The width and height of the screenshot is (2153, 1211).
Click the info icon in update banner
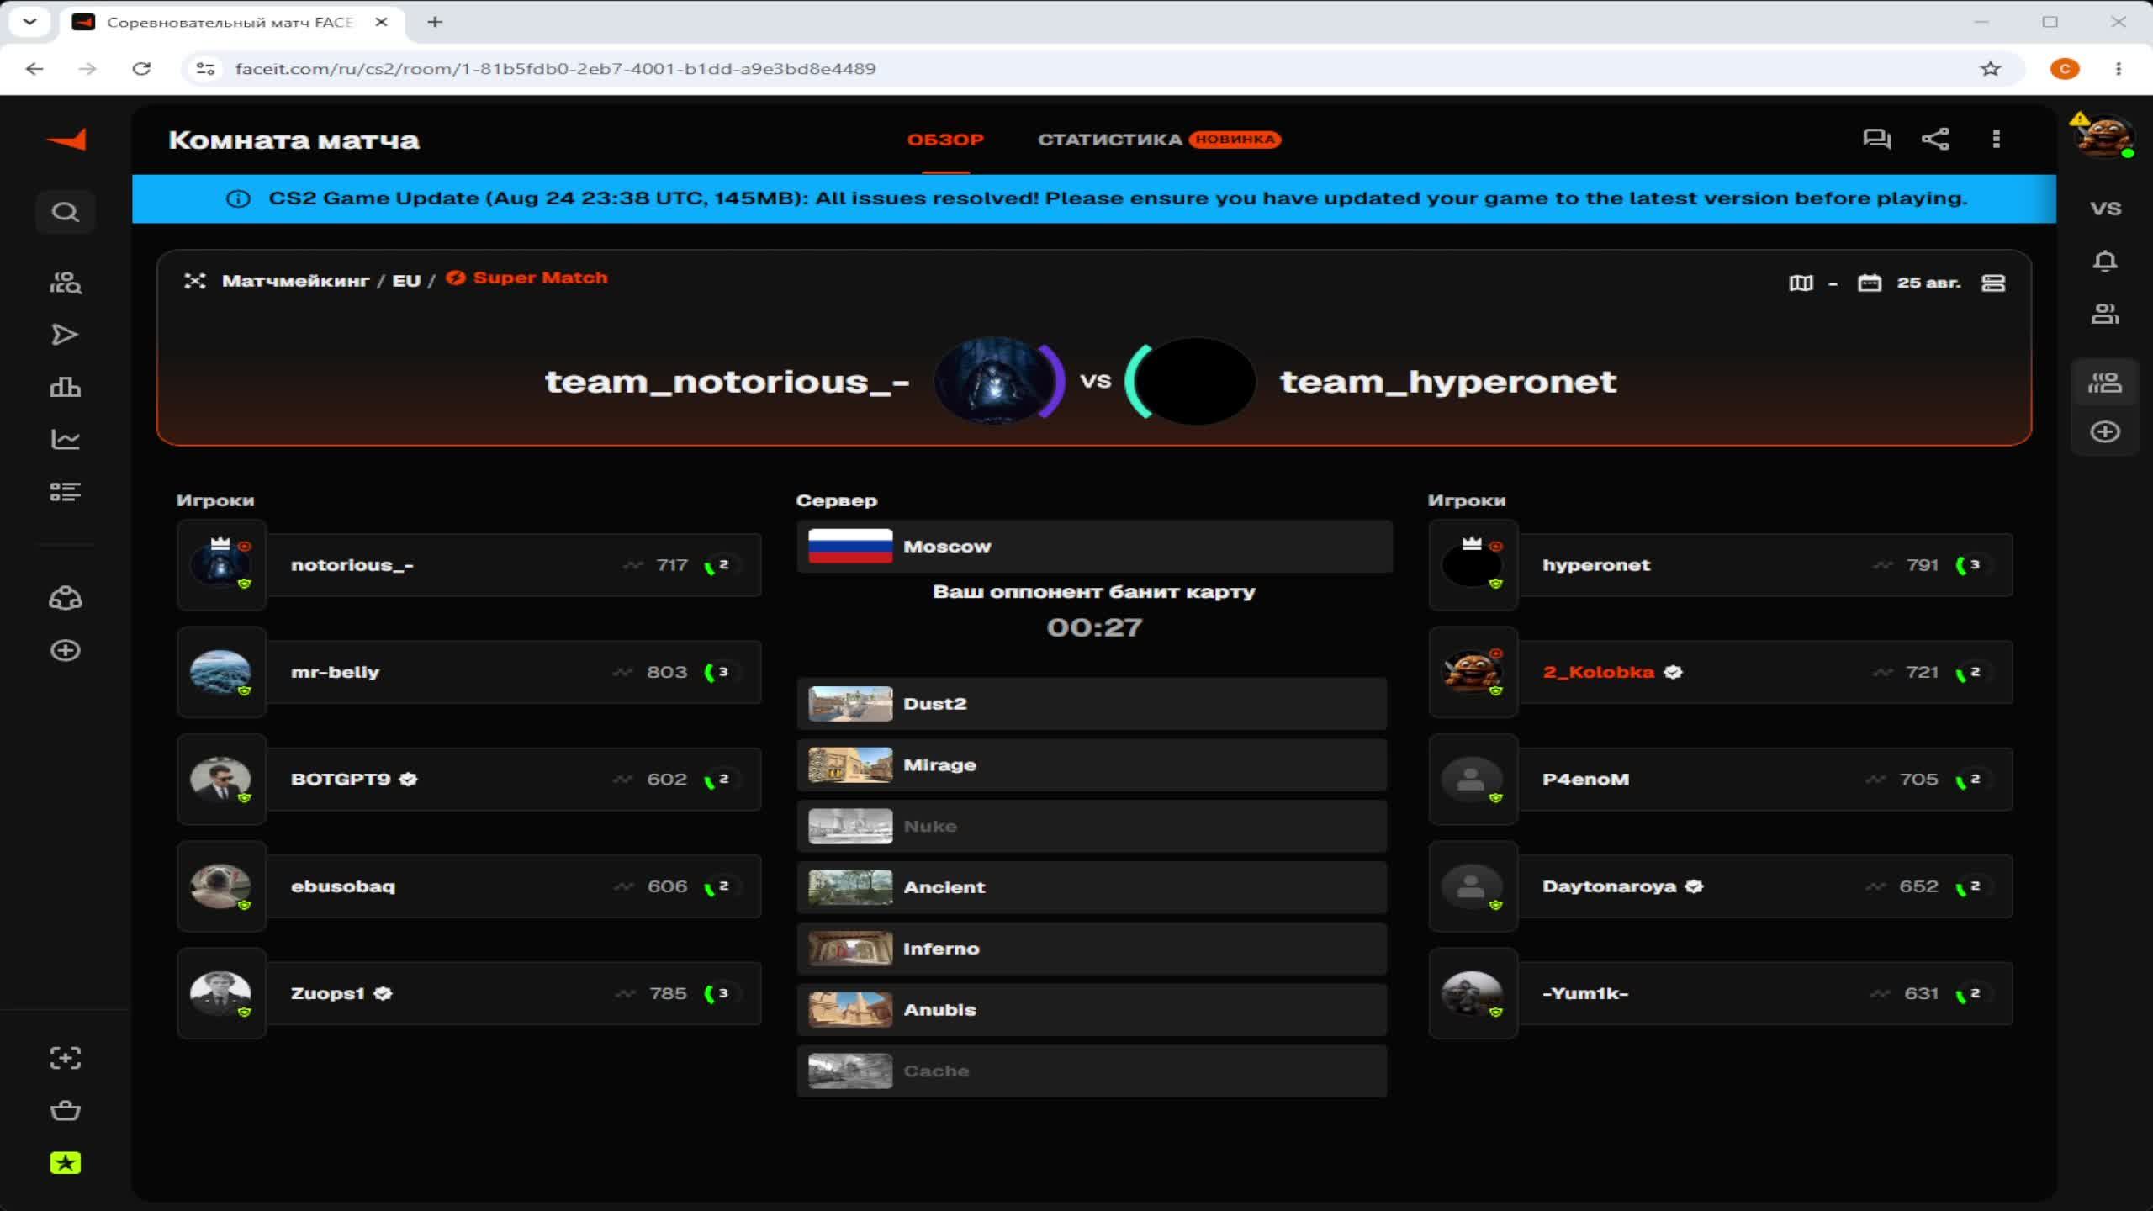coord(238,199)
